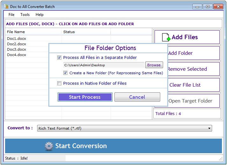Click the gear icon on Start Conversion
Viewport: 227px width, 165px height.
(x=49, y=146)
